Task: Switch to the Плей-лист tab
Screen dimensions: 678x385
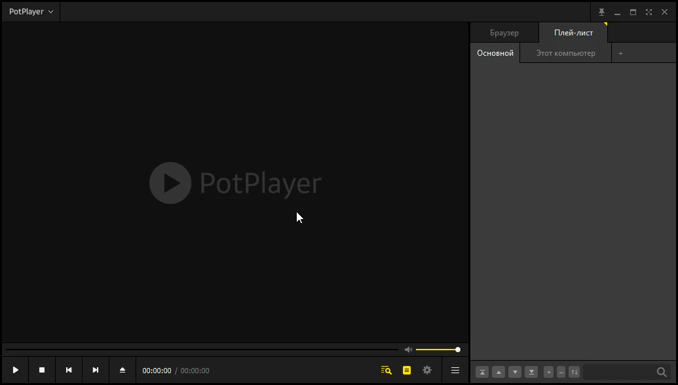Action: pos(573,33)
